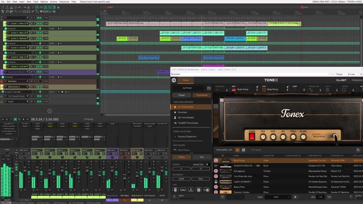Image resolution: width=363 pixels, height=204 pixels.
Task: Adjust the Expanded Softsynth Volume envelope slider
Action: [40, 77]
